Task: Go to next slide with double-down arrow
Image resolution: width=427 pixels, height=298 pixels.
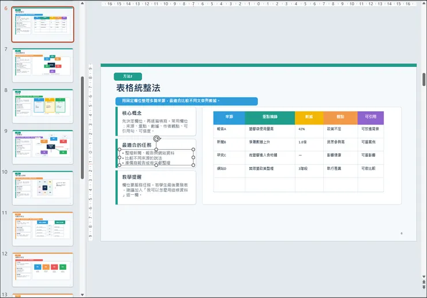Action: point(424,287)
